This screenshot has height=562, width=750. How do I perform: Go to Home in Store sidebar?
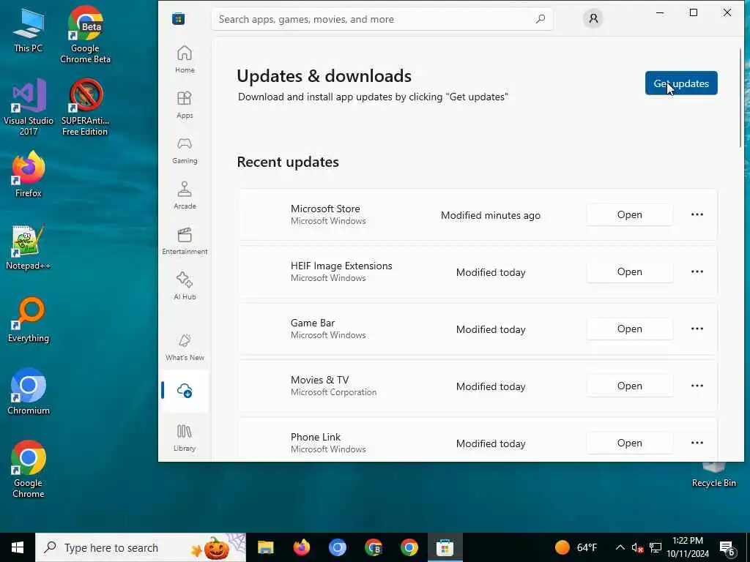(185, 59)
